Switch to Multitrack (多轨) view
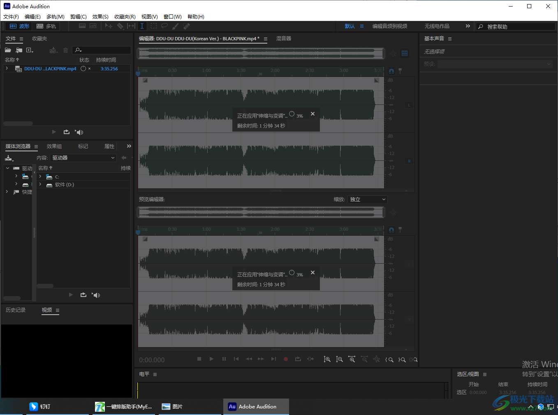Image resolution: width=558 pixels, height=415 pixels. click(46, 26)
